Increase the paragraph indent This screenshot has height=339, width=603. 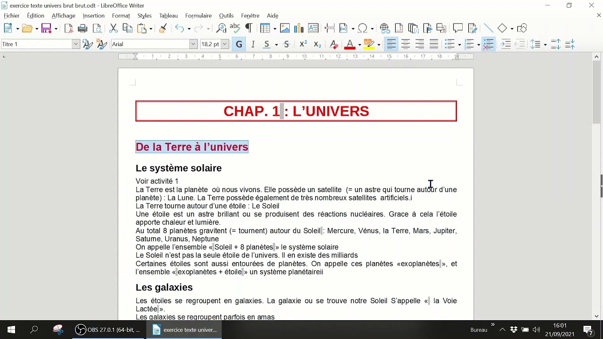(x=505, y=44)
